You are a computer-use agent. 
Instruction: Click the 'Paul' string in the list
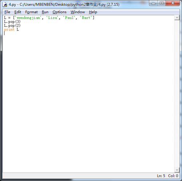(69, 18)
